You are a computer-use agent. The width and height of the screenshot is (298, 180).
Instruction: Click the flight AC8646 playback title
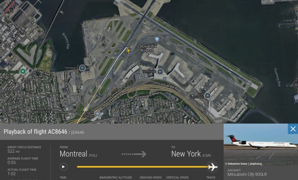[x=36, y=132]
